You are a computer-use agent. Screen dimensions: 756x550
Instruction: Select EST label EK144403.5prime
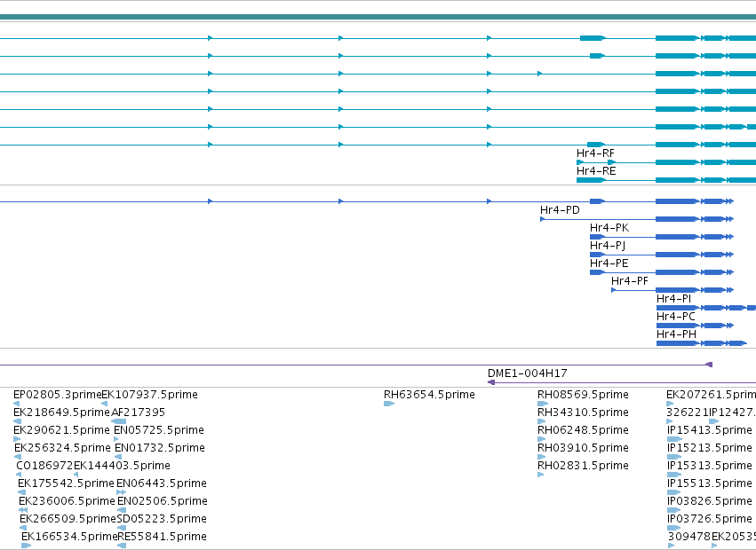[122, 466]
